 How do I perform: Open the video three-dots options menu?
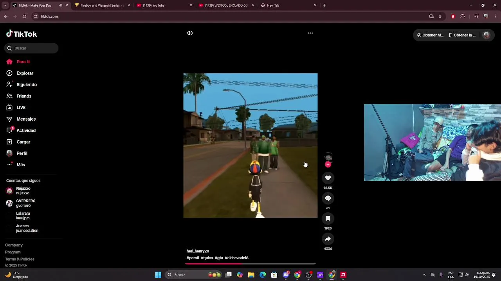[310, 33]
